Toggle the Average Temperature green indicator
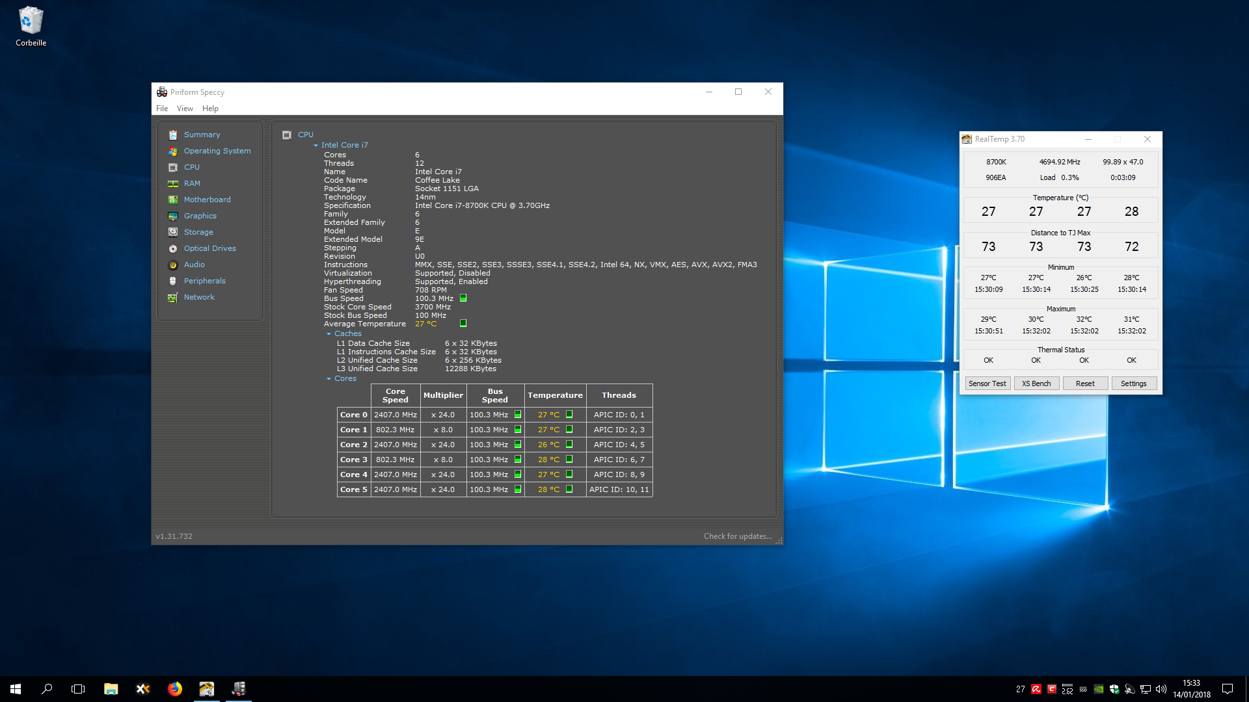Screen dimensions: 1249x702 tap(463, 323)
